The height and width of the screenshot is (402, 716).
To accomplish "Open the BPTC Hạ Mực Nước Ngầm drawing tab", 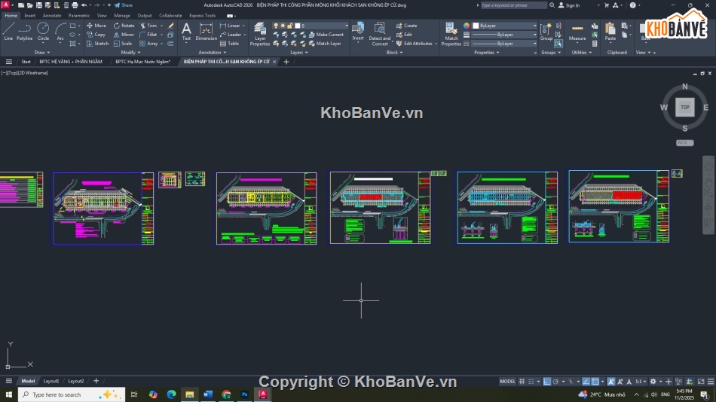I will tap(142, 62).
